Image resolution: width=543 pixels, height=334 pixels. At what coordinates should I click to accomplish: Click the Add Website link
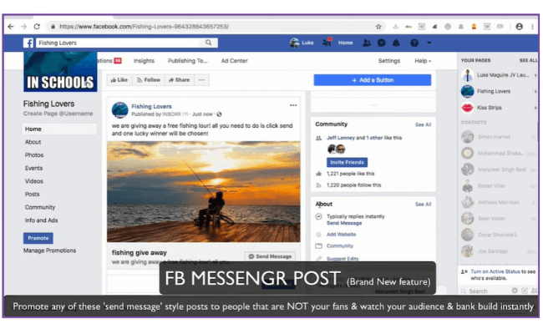[x=341, y=235]
